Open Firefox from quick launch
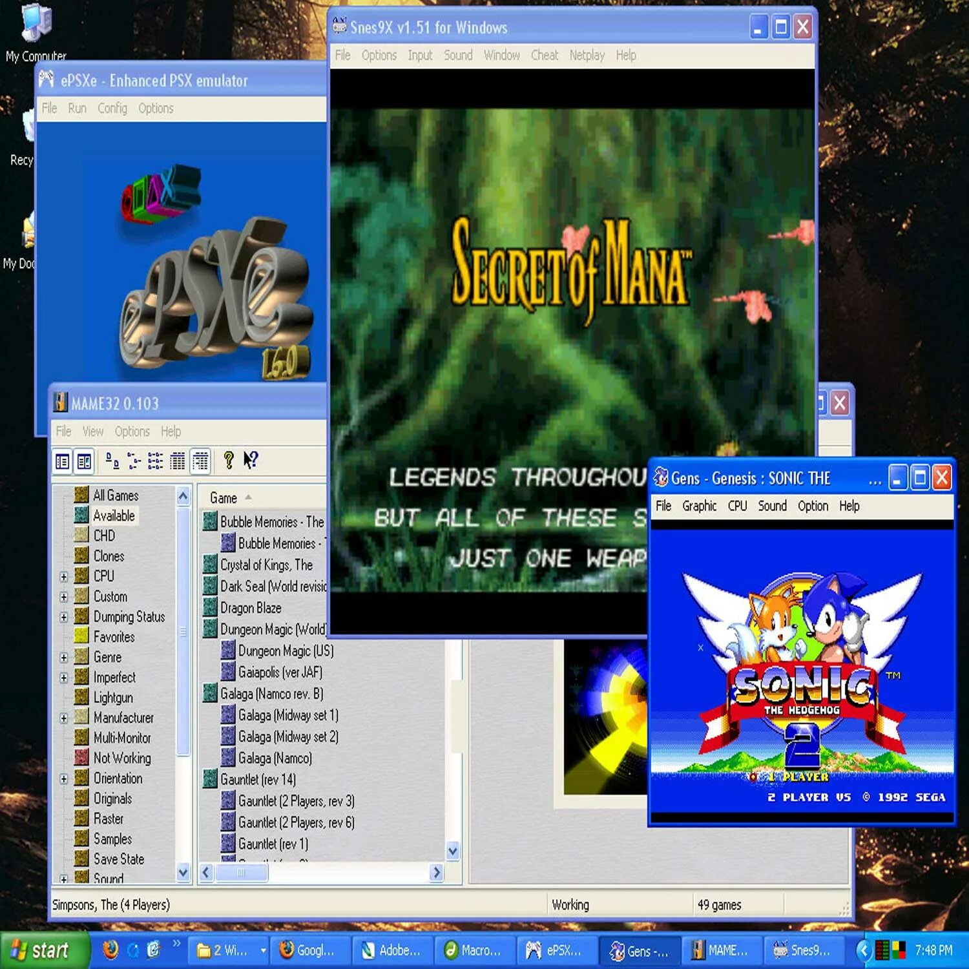 tap(111, 949)
